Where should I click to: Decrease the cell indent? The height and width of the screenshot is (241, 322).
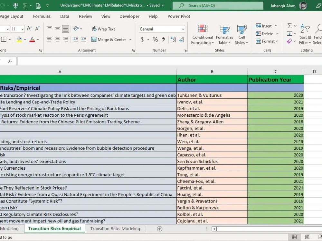click(x=76, y=39)
